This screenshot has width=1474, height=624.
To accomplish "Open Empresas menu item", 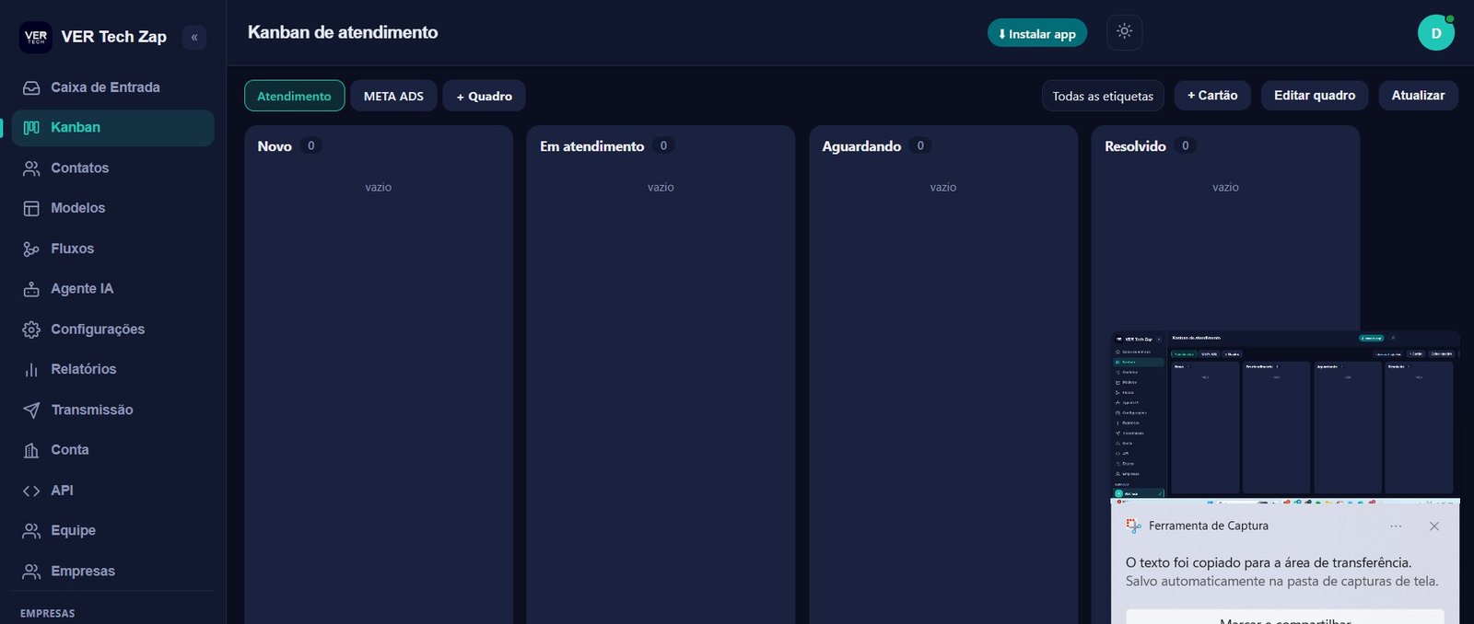I will [x=112, y=572].
